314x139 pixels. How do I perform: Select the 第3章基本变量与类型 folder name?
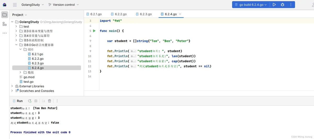(x=38, y=31)
